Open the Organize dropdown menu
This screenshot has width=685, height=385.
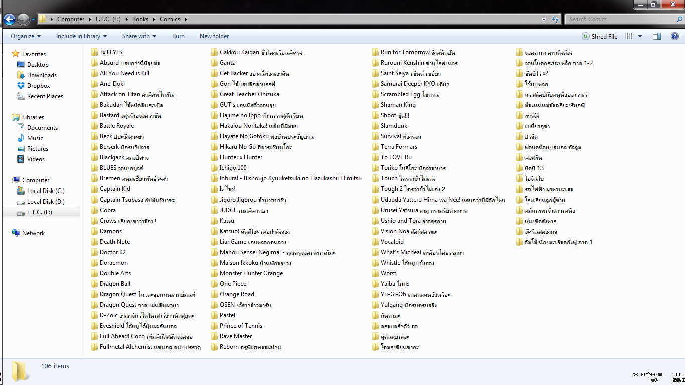(x=26, y=36)
